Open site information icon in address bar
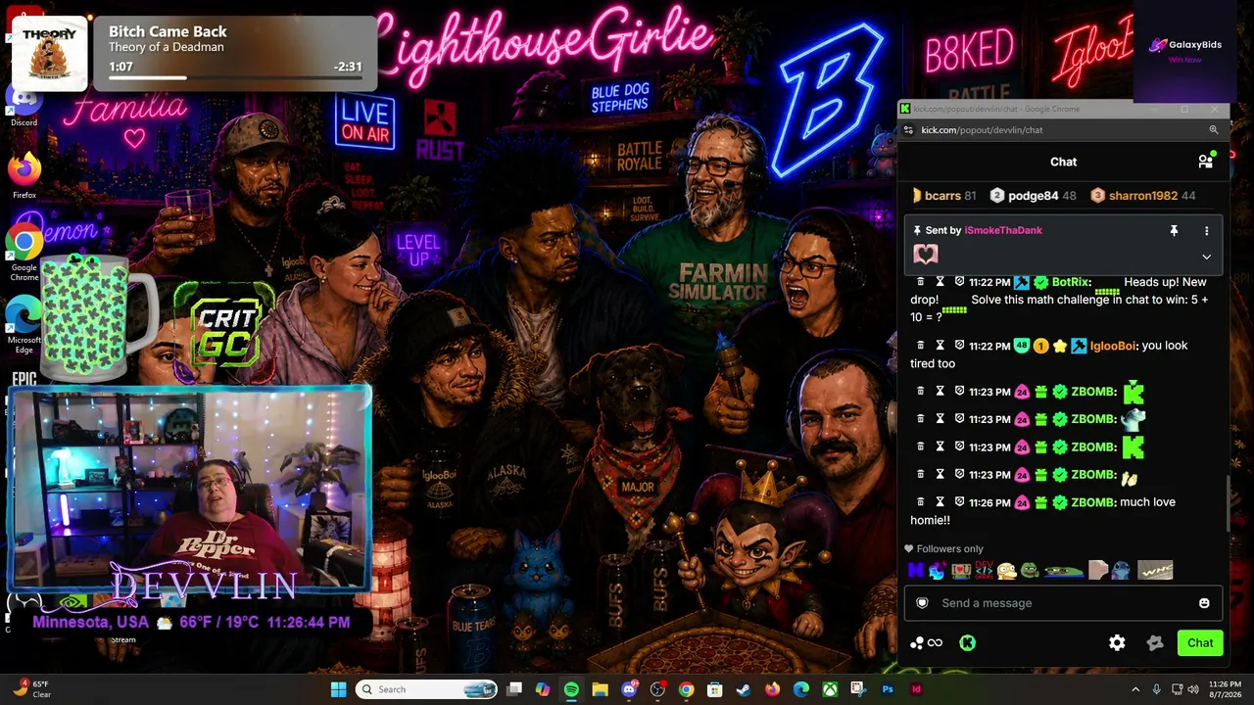Viewport: 1254px width, 705px height. (x=908, y=129)
